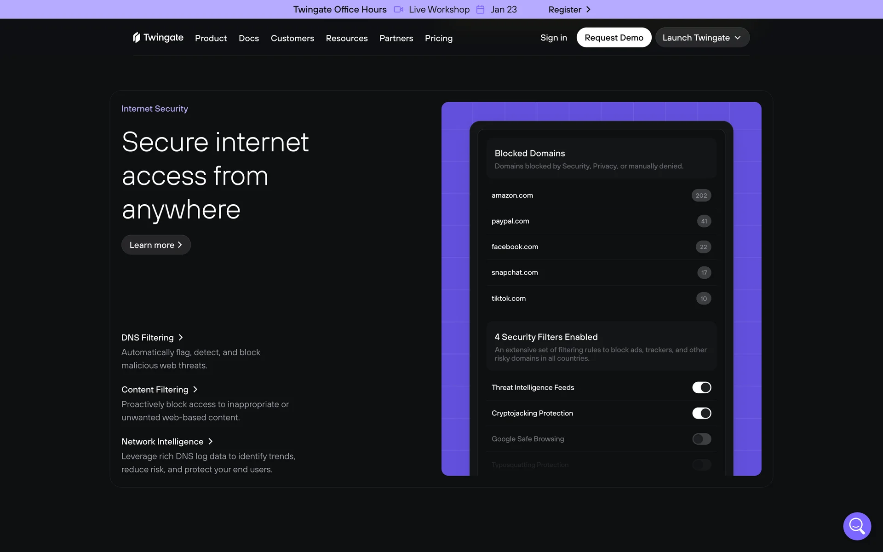Click the calendar icon in banner
Viewport: 883px width, 552px height.
480,10
